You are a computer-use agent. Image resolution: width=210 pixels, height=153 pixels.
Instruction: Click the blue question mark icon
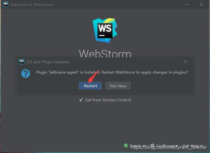(26, 74)
